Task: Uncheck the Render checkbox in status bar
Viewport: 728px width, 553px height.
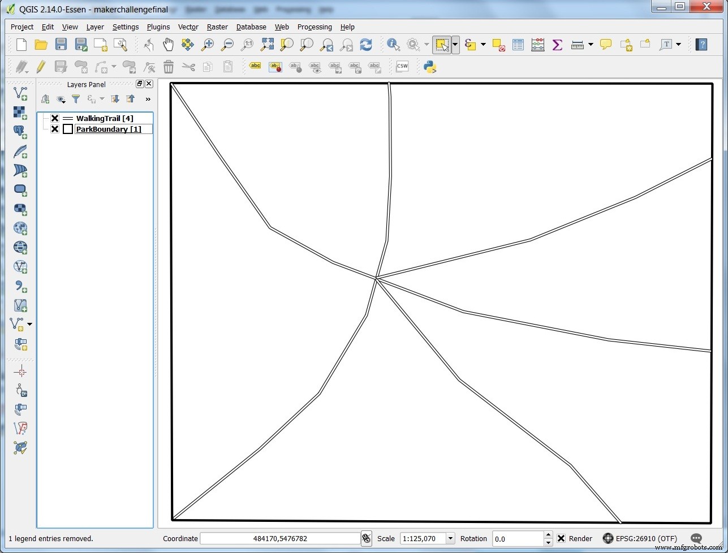Action: point(561,538)
